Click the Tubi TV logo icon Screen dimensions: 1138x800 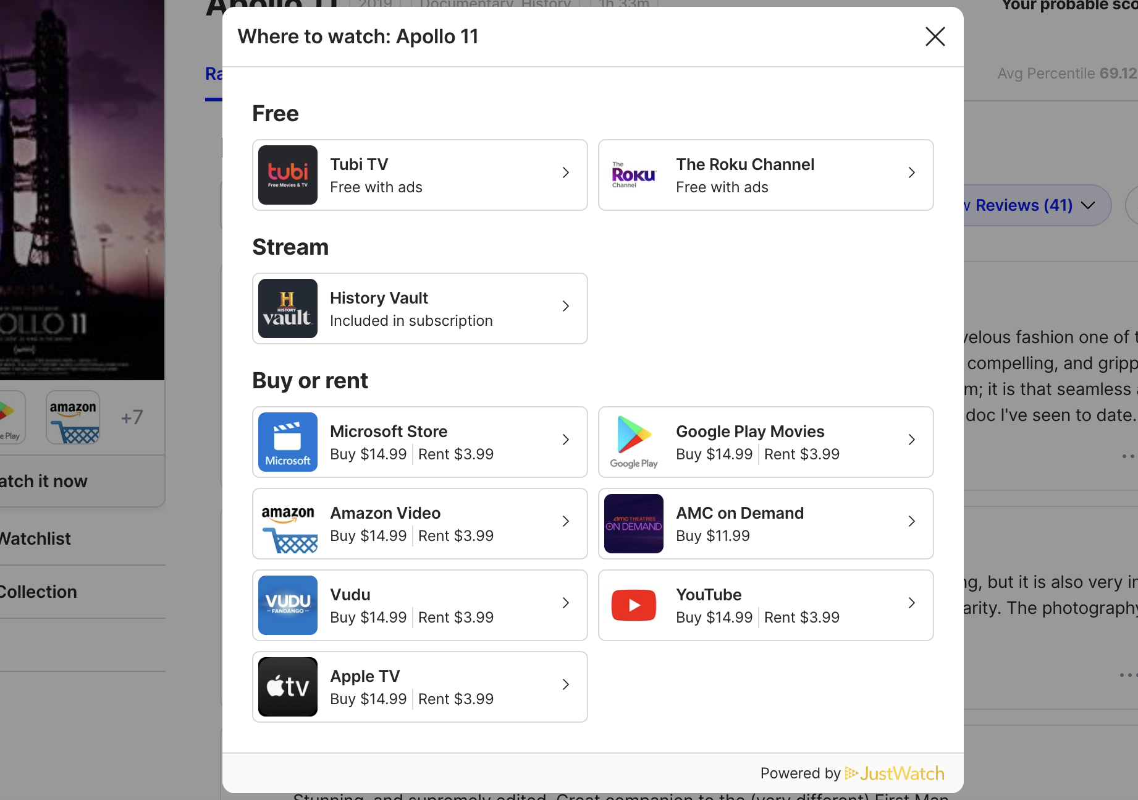click(x=288, y=175)
